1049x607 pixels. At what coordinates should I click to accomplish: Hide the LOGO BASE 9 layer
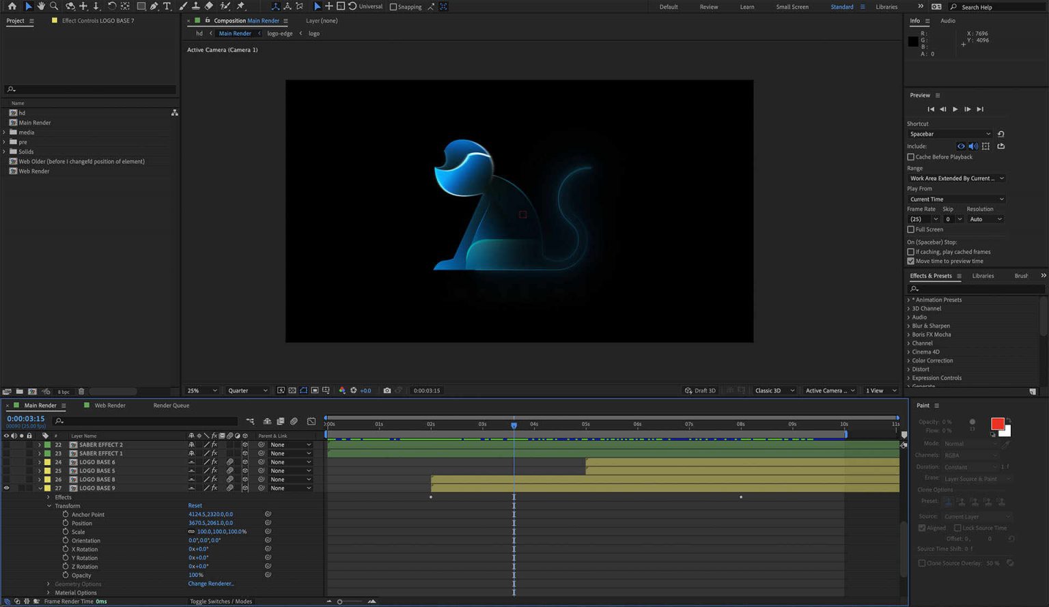pyautogui.click(x=6, y=488)
